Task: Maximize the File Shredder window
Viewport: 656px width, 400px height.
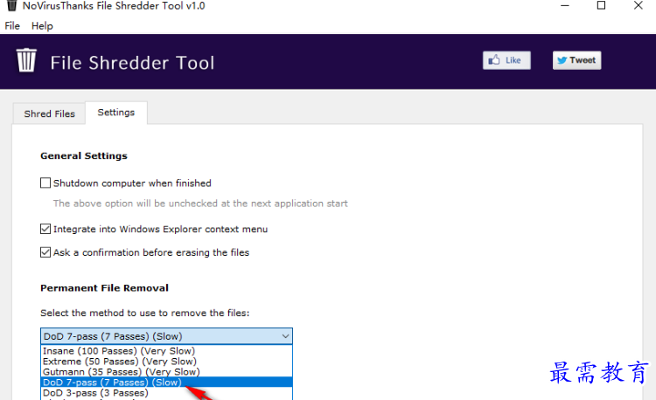Action: (601, 5)
